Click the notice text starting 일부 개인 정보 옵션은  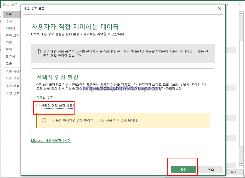(x=126, y=54)
